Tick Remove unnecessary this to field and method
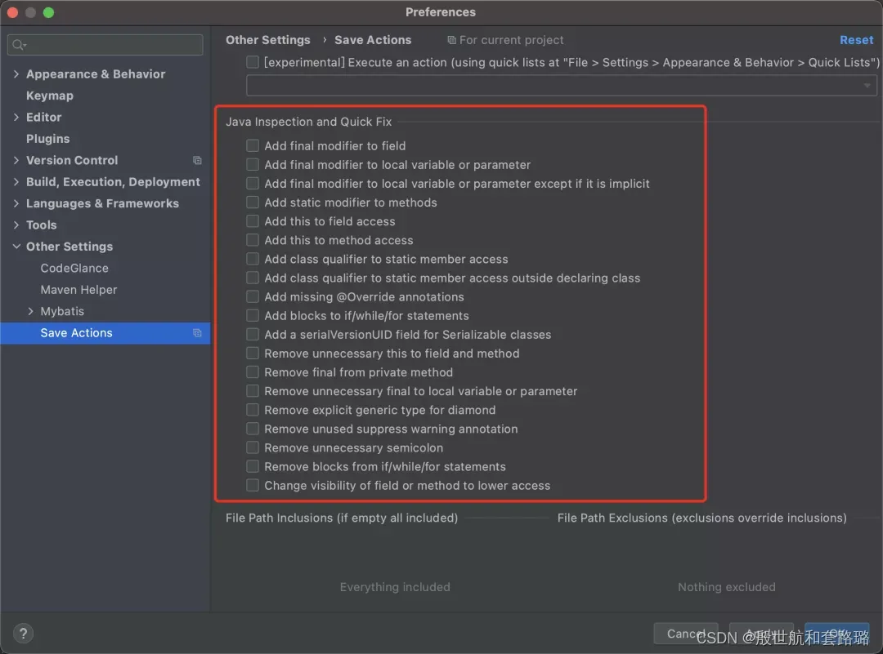 pos(253,354)
